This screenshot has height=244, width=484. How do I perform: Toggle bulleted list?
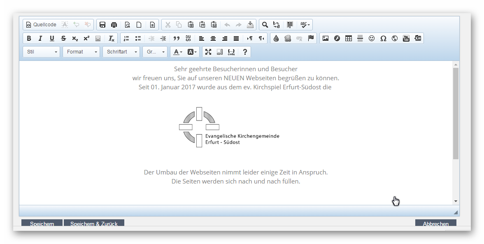click(138, 38)
